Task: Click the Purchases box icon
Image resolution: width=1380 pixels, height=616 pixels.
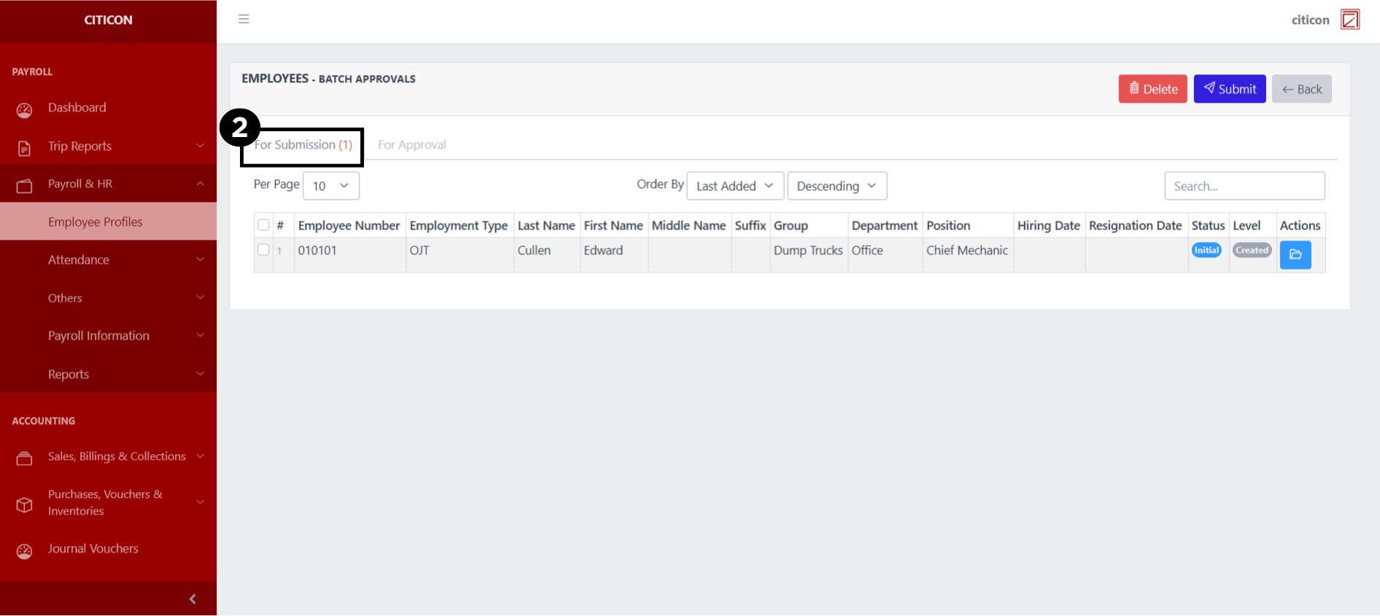Action: (24, 504)
